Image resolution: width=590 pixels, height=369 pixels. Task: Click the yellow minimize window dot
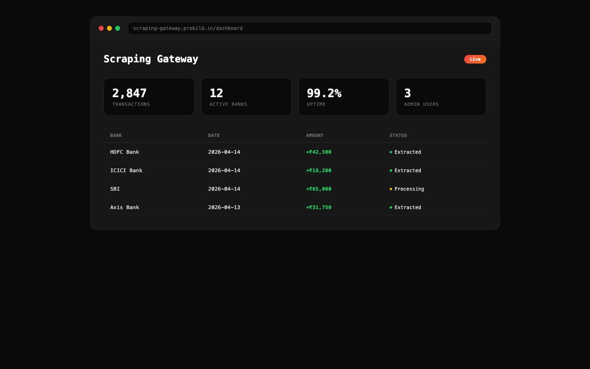(109, 28)
